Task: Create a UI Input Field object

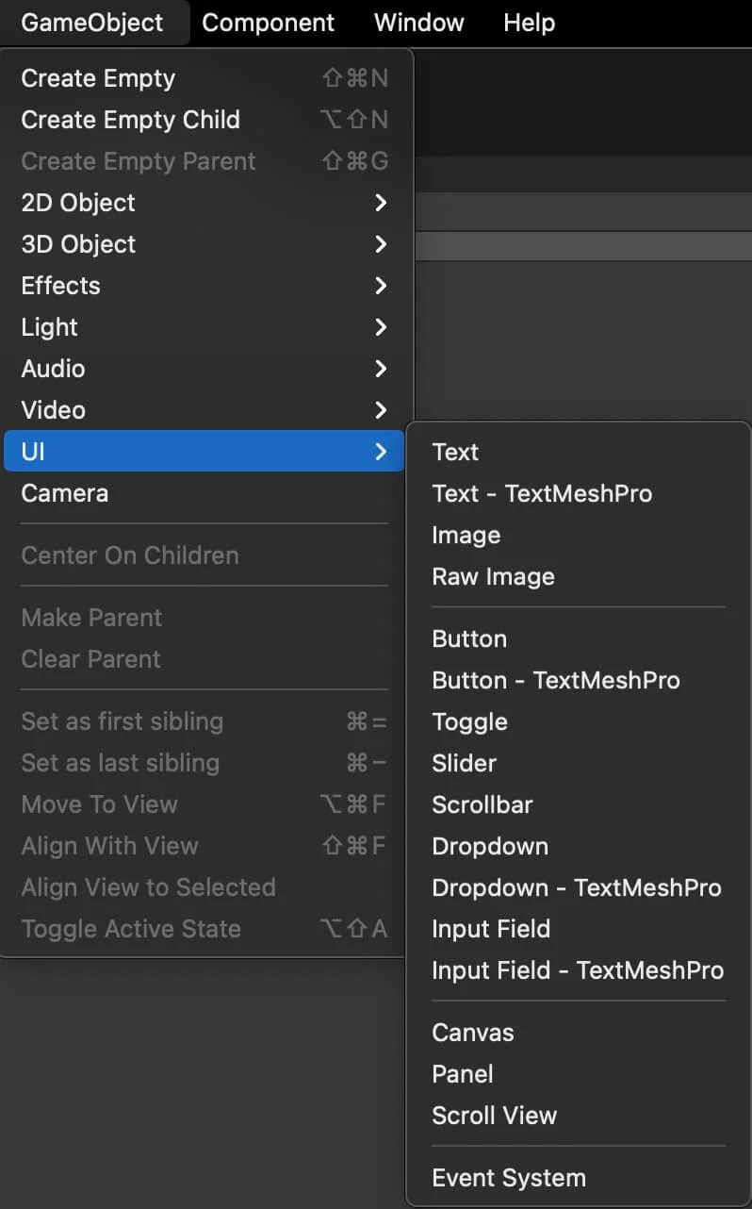Action: coord(579,929)
